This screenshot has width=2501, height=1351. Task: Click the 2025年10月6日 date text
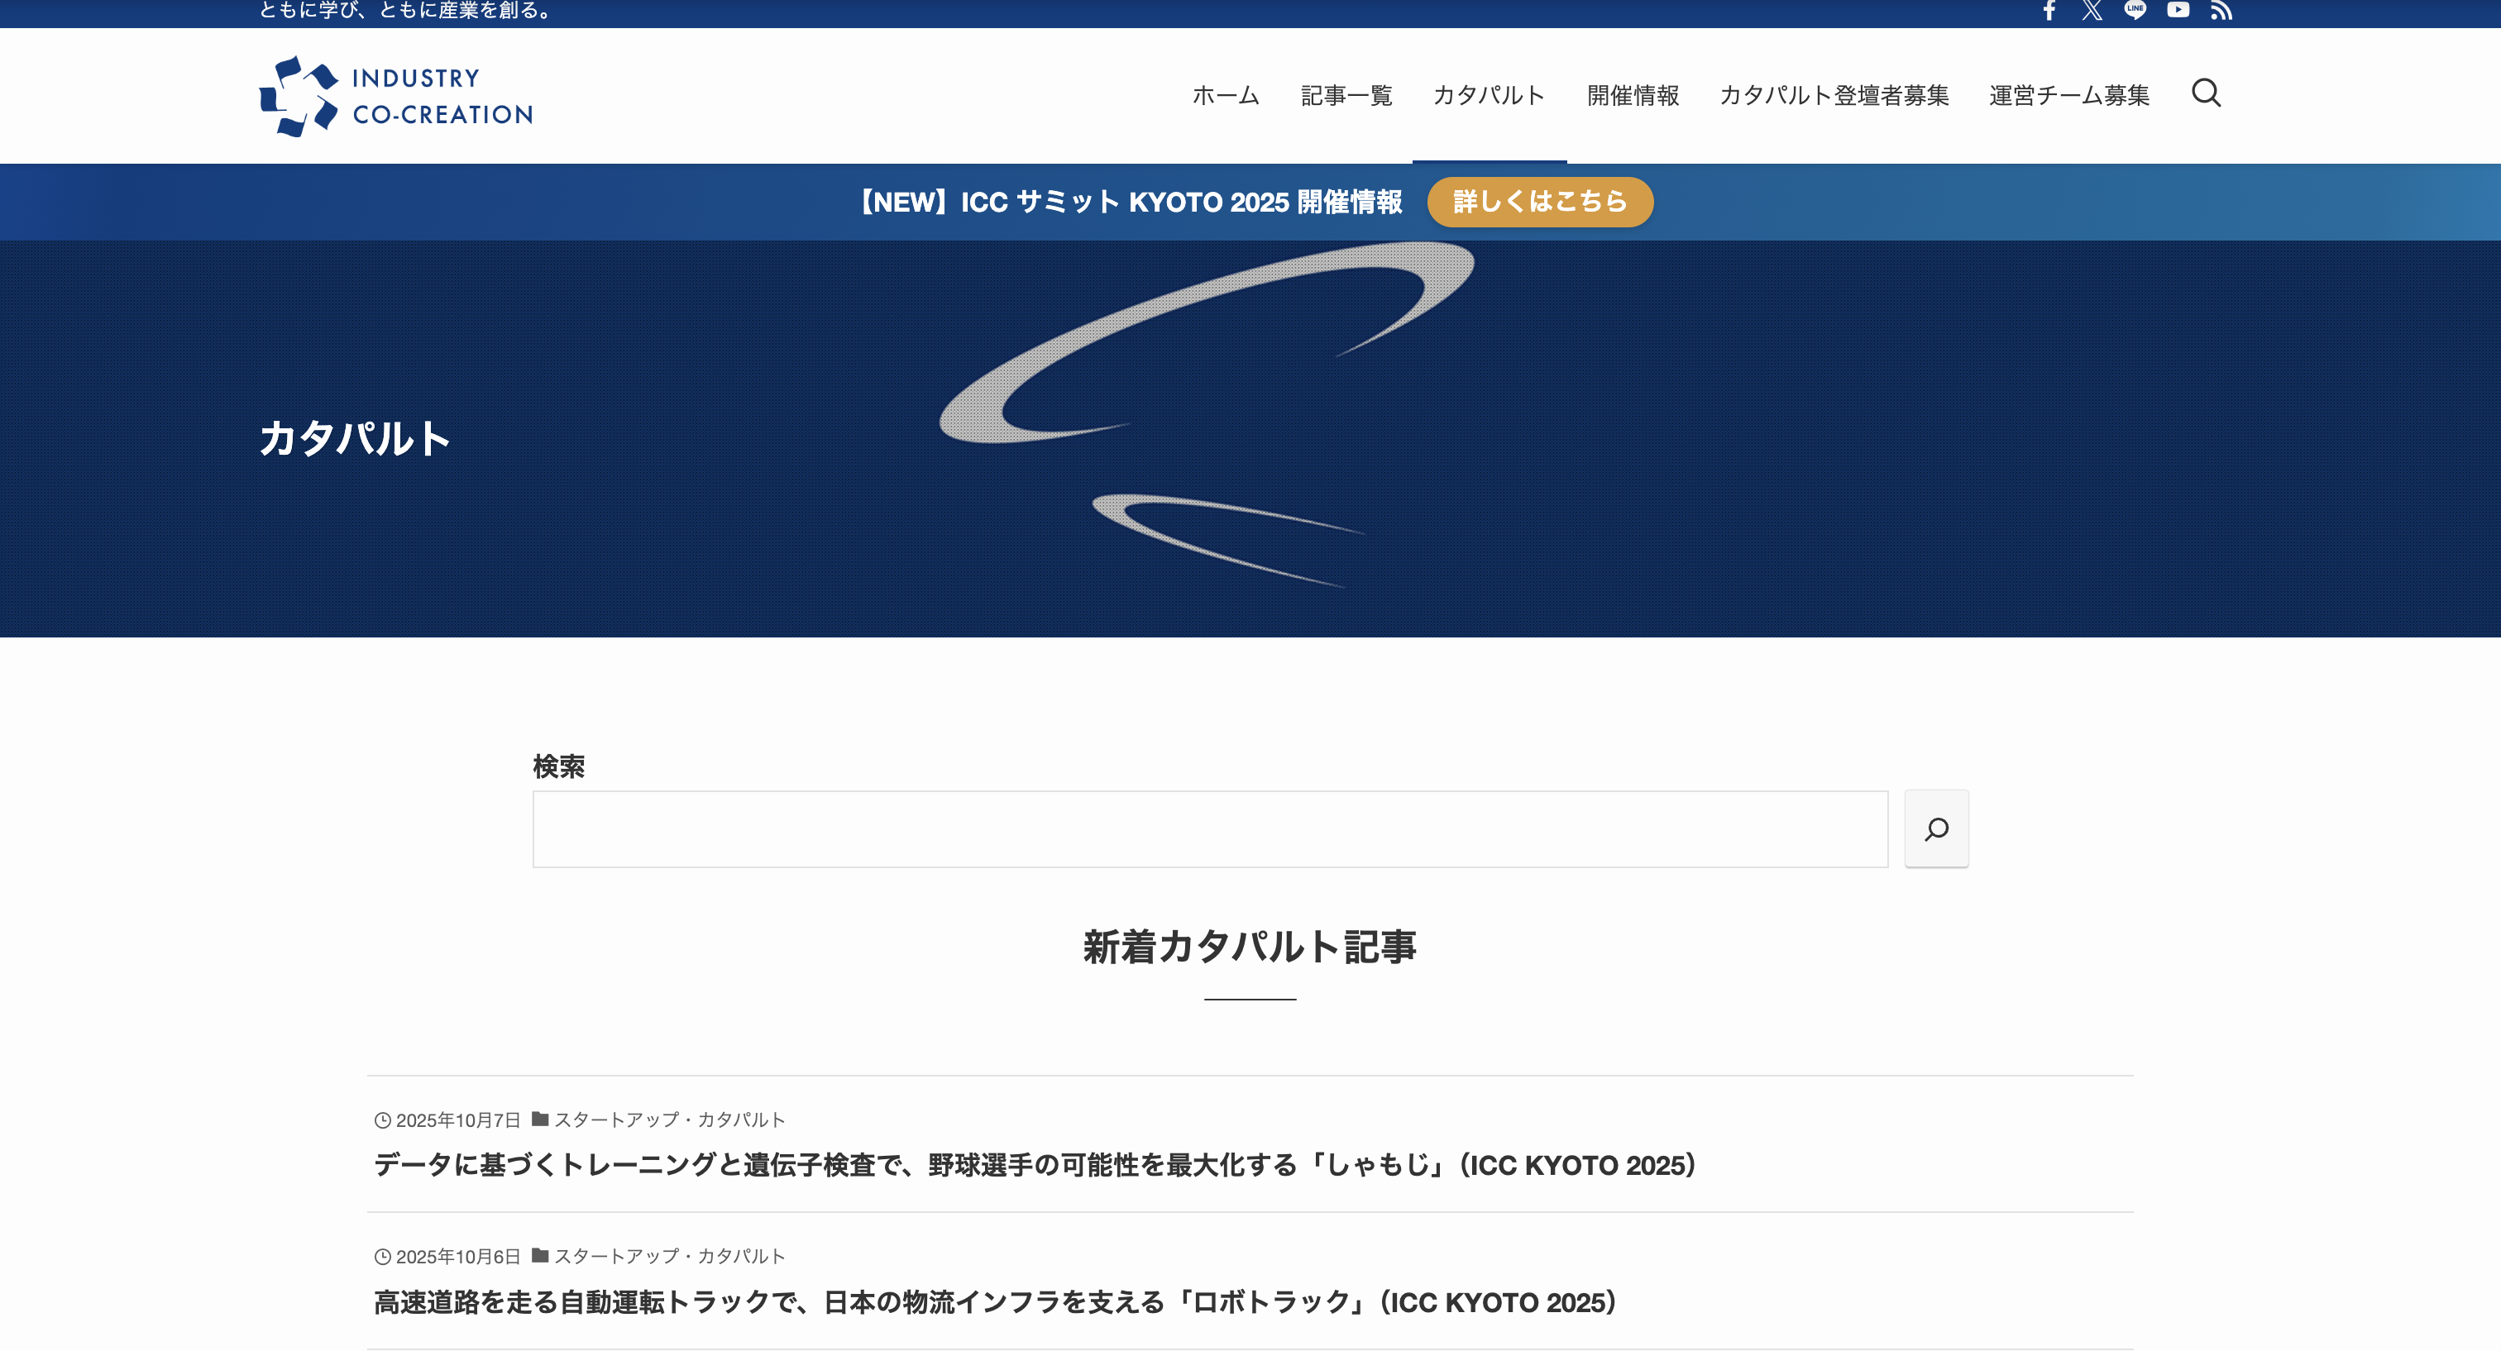click(458, 1256)
